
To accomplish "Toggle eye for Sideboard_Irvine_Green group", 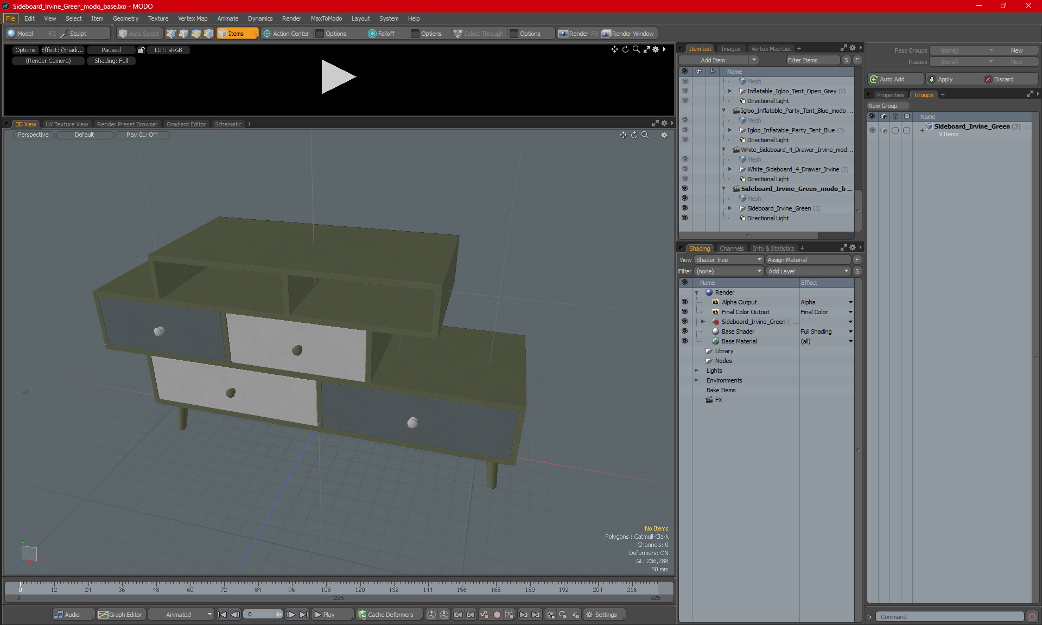I will pos(872,130).
